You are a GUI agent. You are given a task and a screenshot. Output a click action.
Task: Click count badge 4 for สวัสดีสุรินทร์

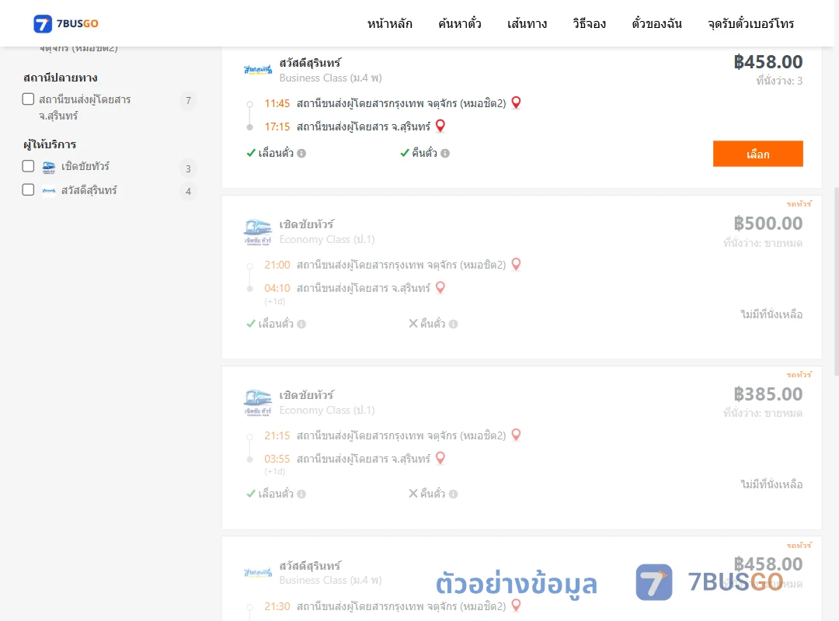188,191
